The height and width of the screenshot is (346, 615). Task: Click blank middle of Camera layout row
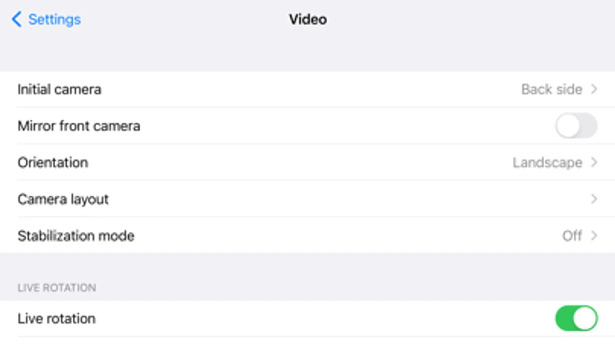click(308, 199)
